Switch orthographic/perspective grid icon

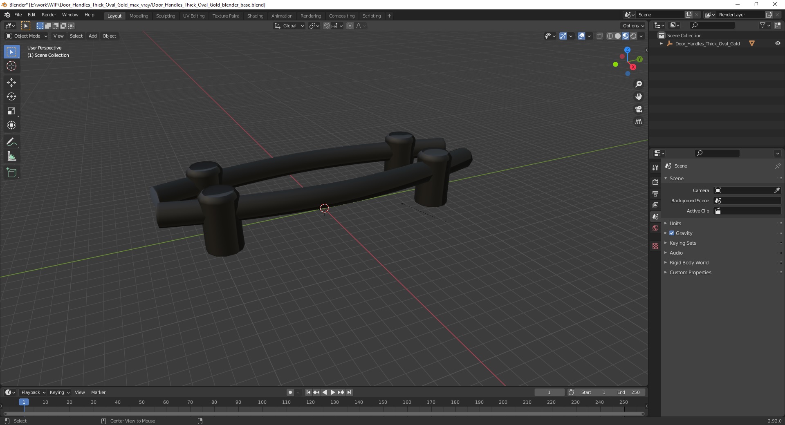(x=639, y=121)
